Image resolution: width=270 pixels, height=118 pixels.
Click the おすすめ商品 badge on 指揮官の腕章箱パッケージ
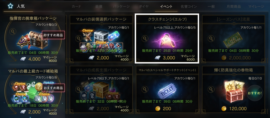(x=53, y=35)
